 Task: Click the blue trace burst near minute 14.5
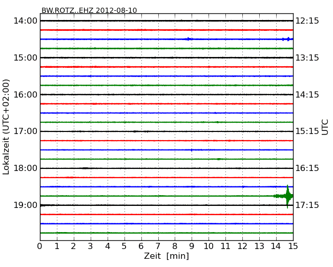click(x=287, y=39)
